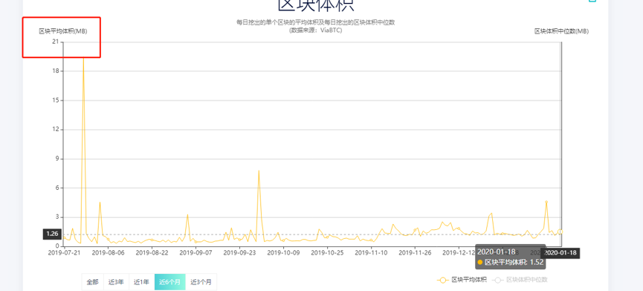Click the black 2020-01-18 axis pointer label
Viewport: 643px width, 291px height.
click(560, 253)
